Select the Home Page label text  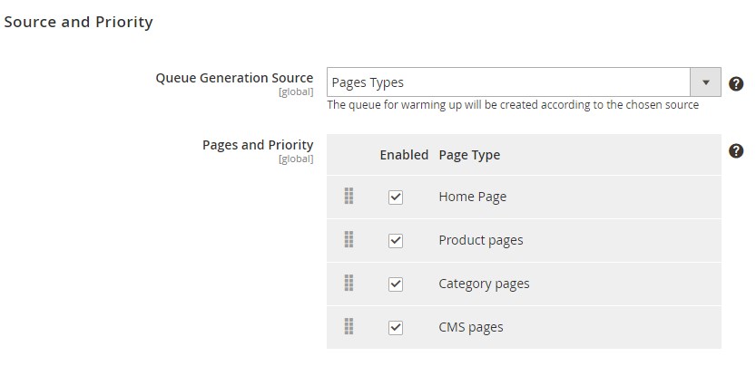click(x=472, y=197)
